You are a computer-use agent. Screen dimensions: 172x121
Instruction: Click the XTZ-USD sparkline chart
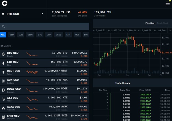click(x=32, y=99)
